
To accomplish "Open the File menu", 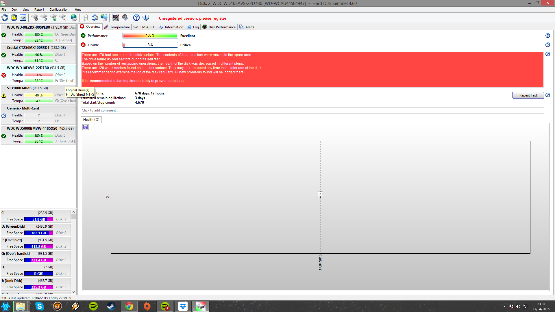I will (x=4, y=10).
